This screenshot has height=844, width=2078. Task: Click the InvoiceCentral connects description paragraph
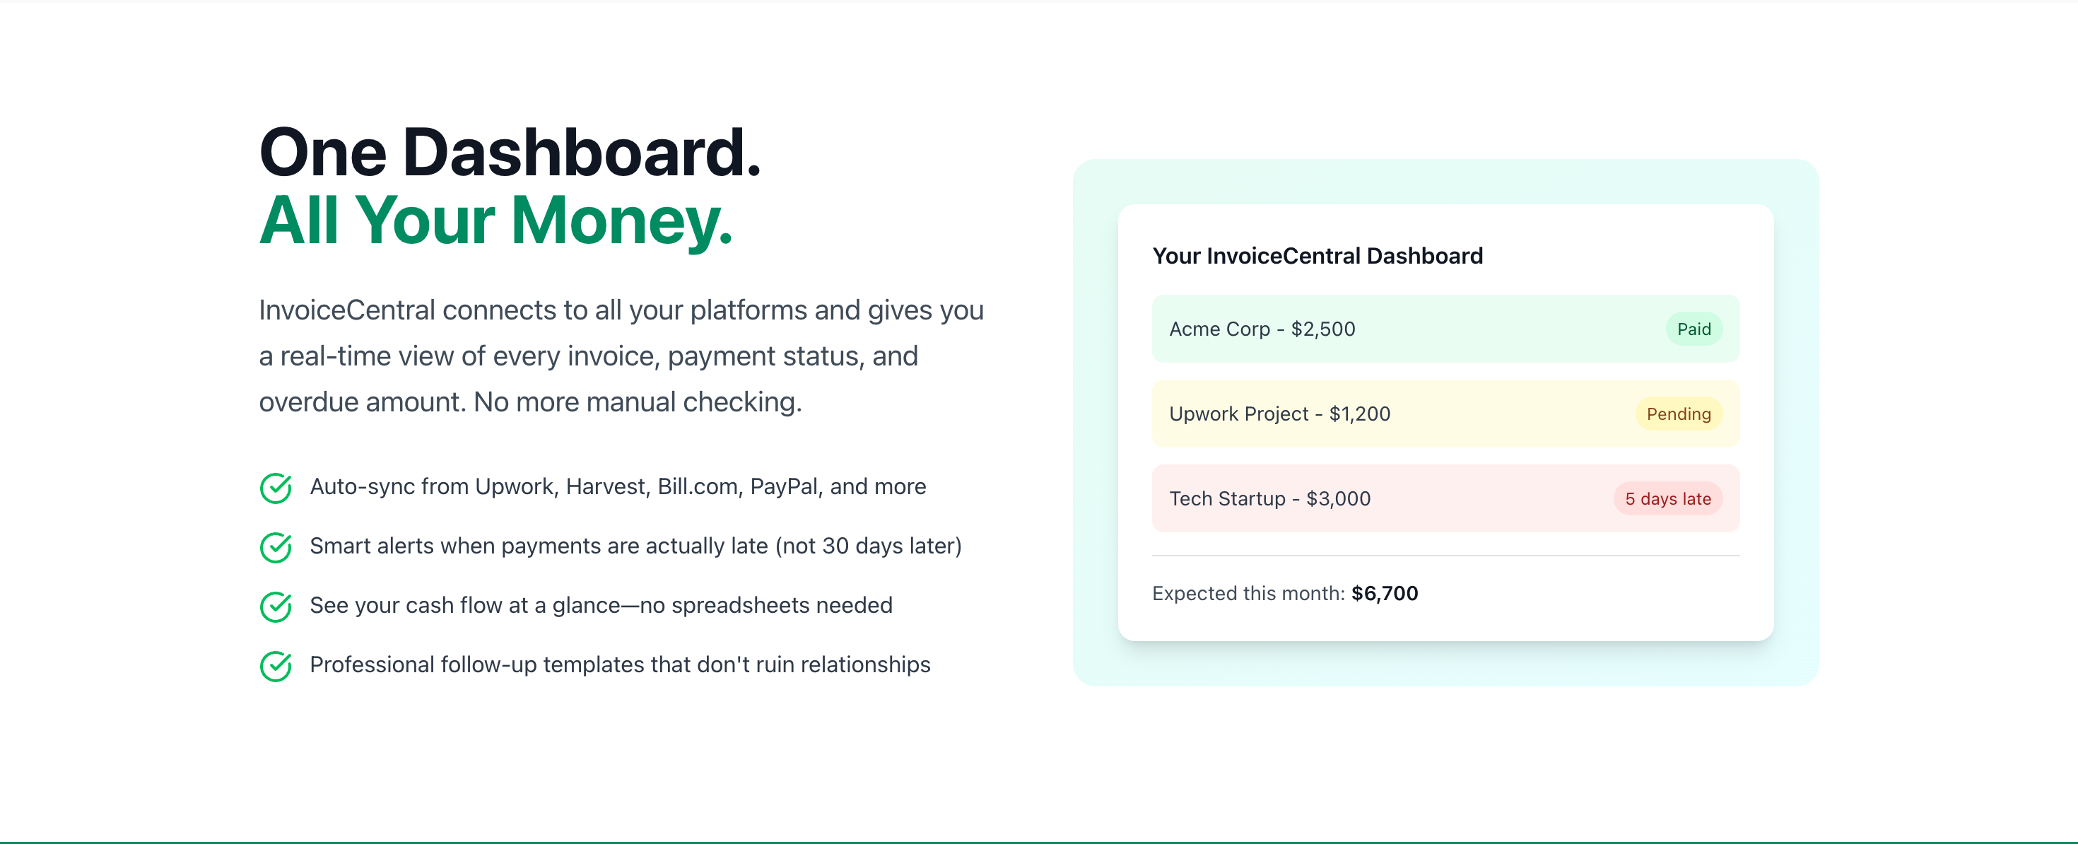(x=621, y=356)
